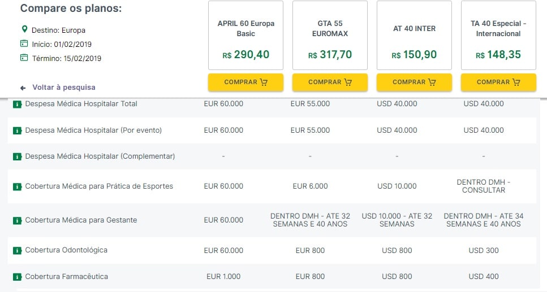The image size is (547, 292).
Task: Click the R$ 150,90 price
Action: pos(414,55)
